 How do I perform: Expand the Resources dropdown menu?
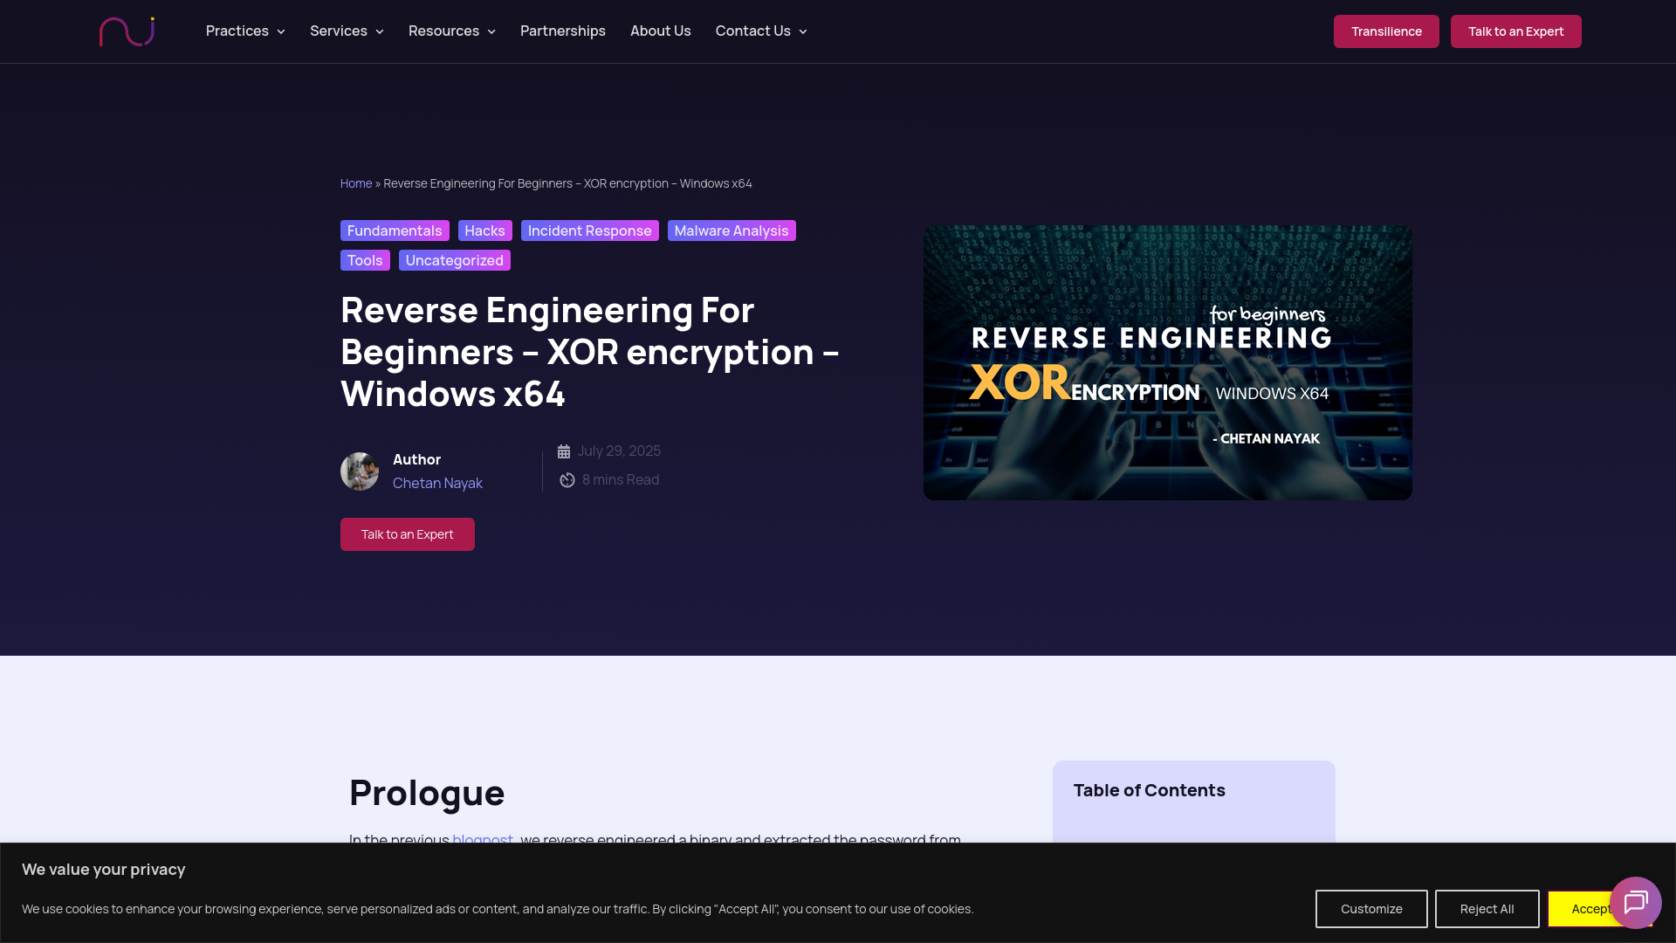point(451,31)
